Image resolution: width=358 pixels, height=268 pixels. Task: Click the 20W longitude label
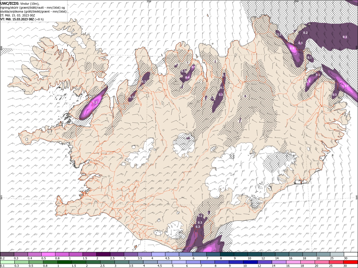[149, 1]
